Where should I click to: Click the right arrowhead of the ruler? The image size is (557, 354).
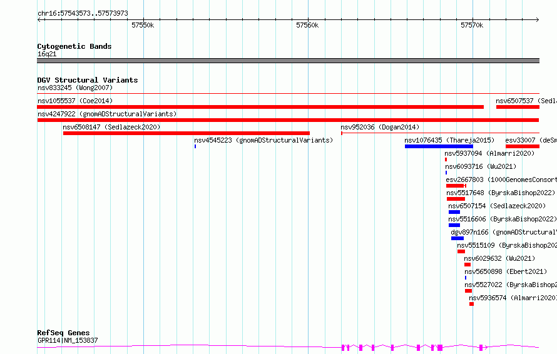point(538,20)
